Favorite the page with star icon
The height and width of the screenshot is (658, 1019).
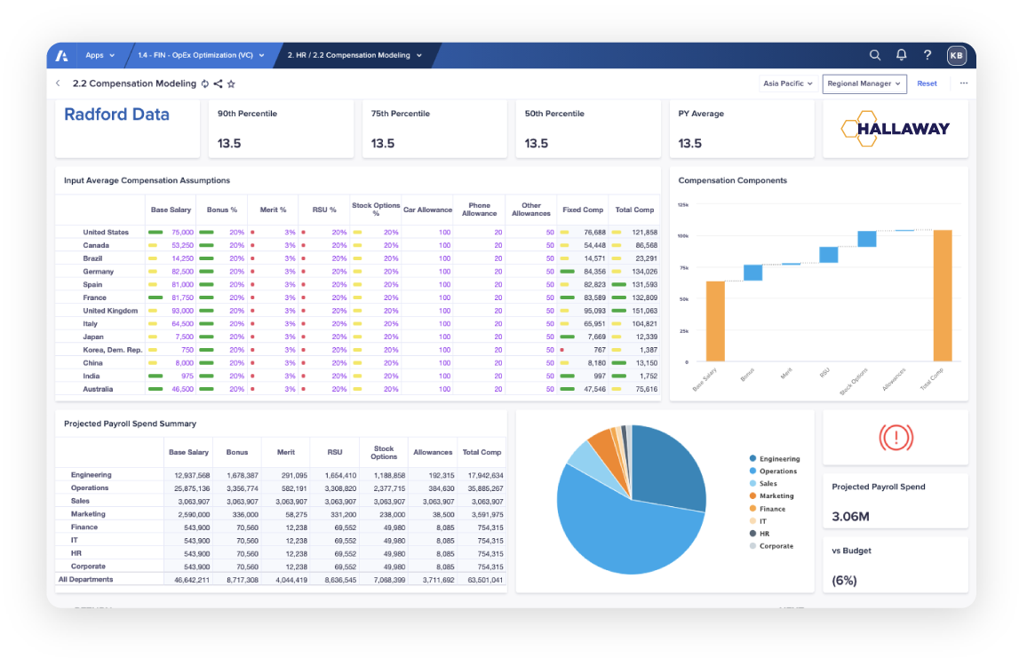pyautogui.click(x=231, y=83)
